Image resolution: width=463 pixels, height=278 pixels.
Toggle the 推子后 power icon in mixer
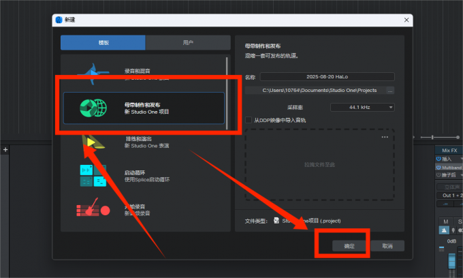coord(438,175)
